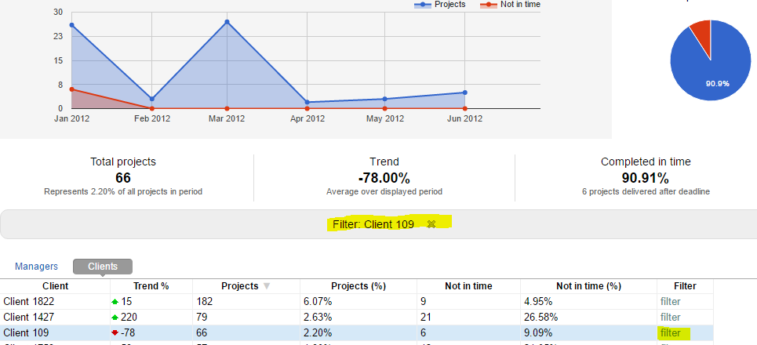The width and height of the screenshot is (757, 345).
Task: Sort by the Trend % column header
Action: (151, 286)
